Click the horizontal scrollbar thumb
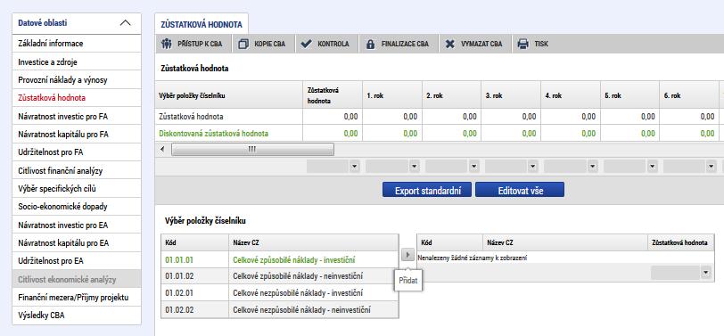The width and height of the screenshot is (724, 336). [x=252, y=149]
